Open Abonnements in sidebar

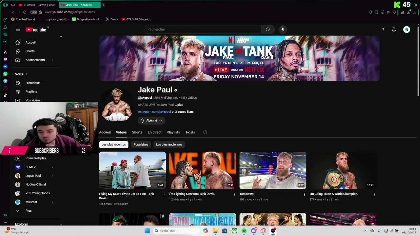click(x=35, y=60)
